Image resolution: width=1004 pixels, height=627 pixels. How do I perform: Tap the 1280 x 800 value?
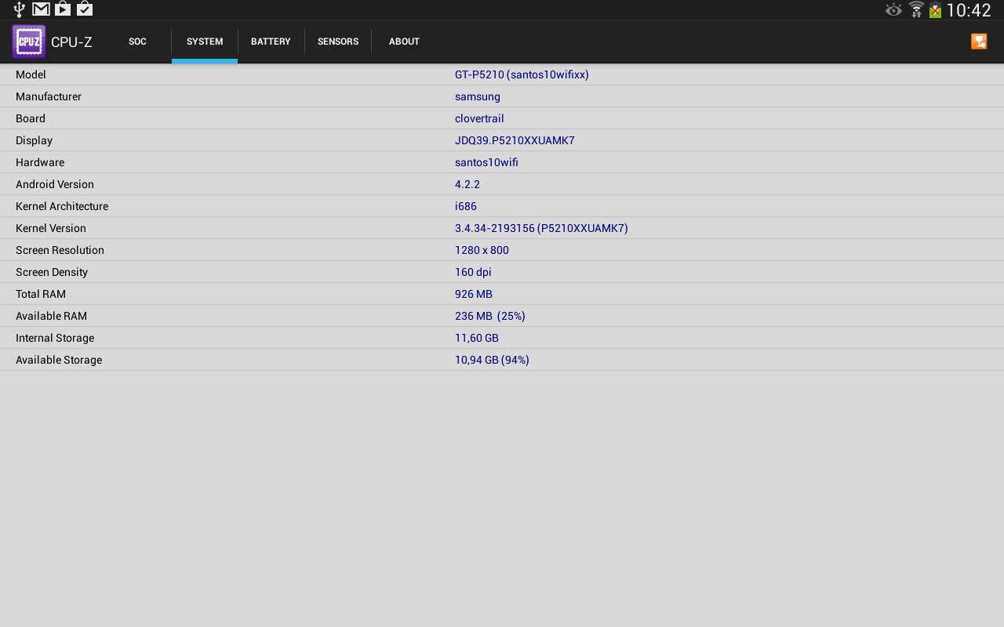tap(482, 250)
